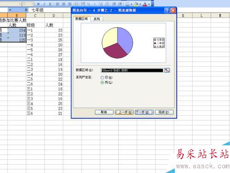Close the chart wizard dialog
The height and width of the screenshot is (173, 230).
click(x=173, y=11)
